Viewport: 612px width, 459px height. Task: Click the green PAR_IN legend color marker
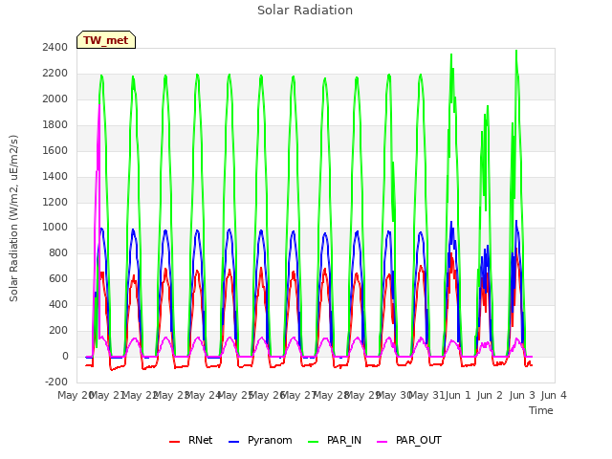(314, 442)
